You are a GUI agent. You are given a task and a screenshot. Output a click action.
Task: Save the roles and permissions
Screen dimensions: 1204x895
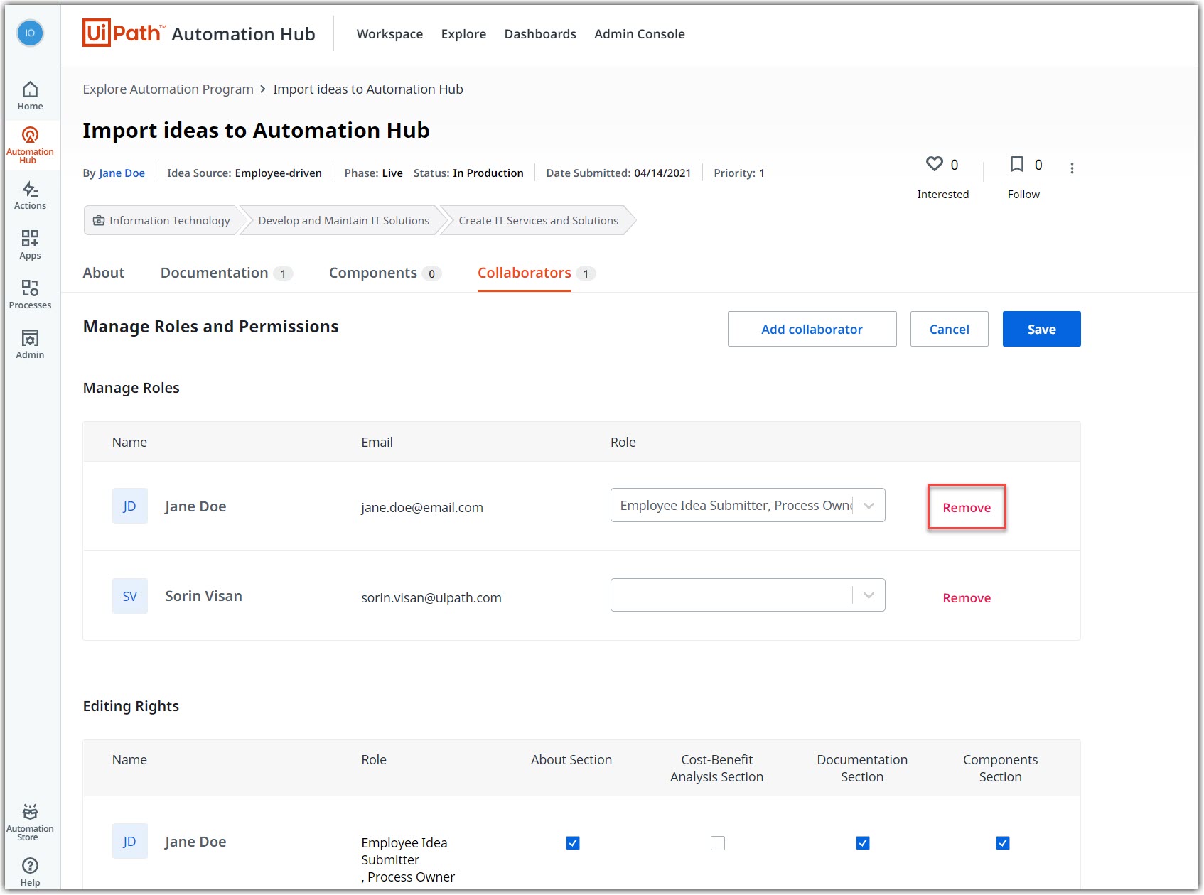click(1041, 329)
